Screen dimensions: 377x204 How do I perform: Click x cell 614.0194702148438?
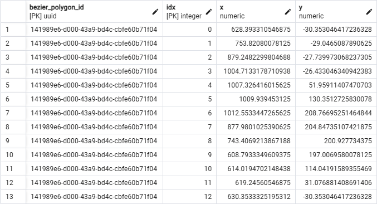[x=256, y=169]
